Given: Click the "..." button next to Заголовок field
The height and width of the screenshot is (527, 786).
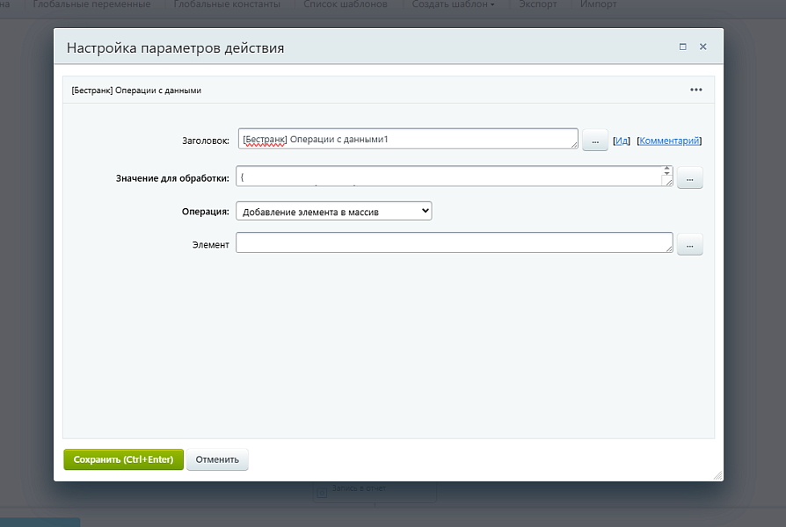Looking at the screenshot, I should (x=594, y=141).
